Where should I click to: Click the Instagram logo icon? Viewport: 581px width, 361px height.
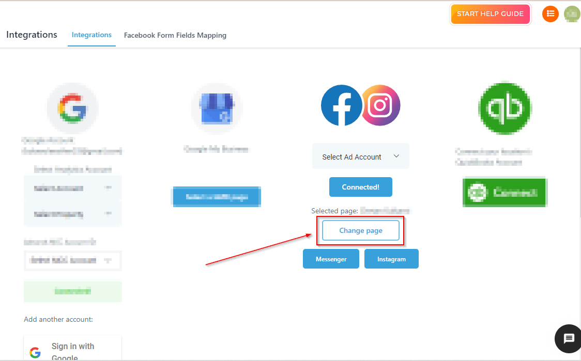click(380, 105)
